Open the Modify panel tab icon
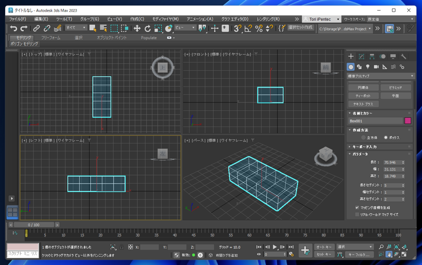Viewport: 422px width, 265px height. (361, 56)
